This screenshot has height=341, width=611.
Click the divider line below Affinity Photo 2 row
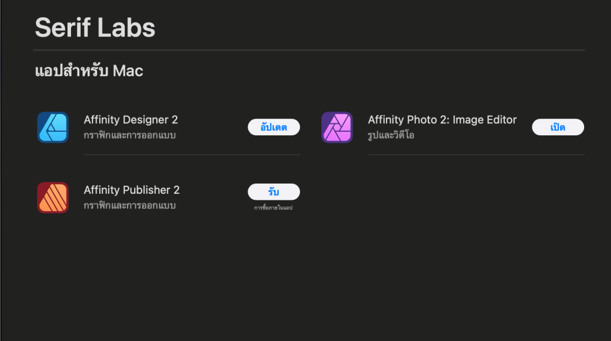[476, 154]
